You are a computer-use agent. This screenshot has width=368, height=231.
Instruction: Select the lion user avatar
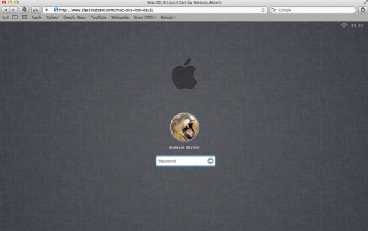tap(184, 127)
